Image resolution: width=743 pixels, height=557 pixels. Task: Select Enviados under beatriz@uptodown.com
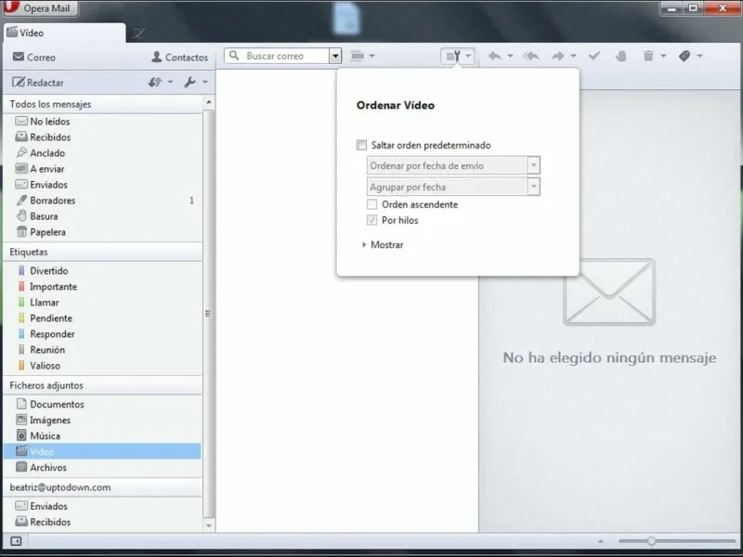(102, 506)
